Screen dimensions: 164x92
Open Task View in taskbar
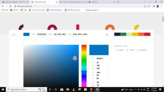56,89
